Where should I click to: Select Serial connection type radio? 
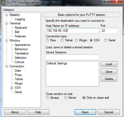point(106,40)
